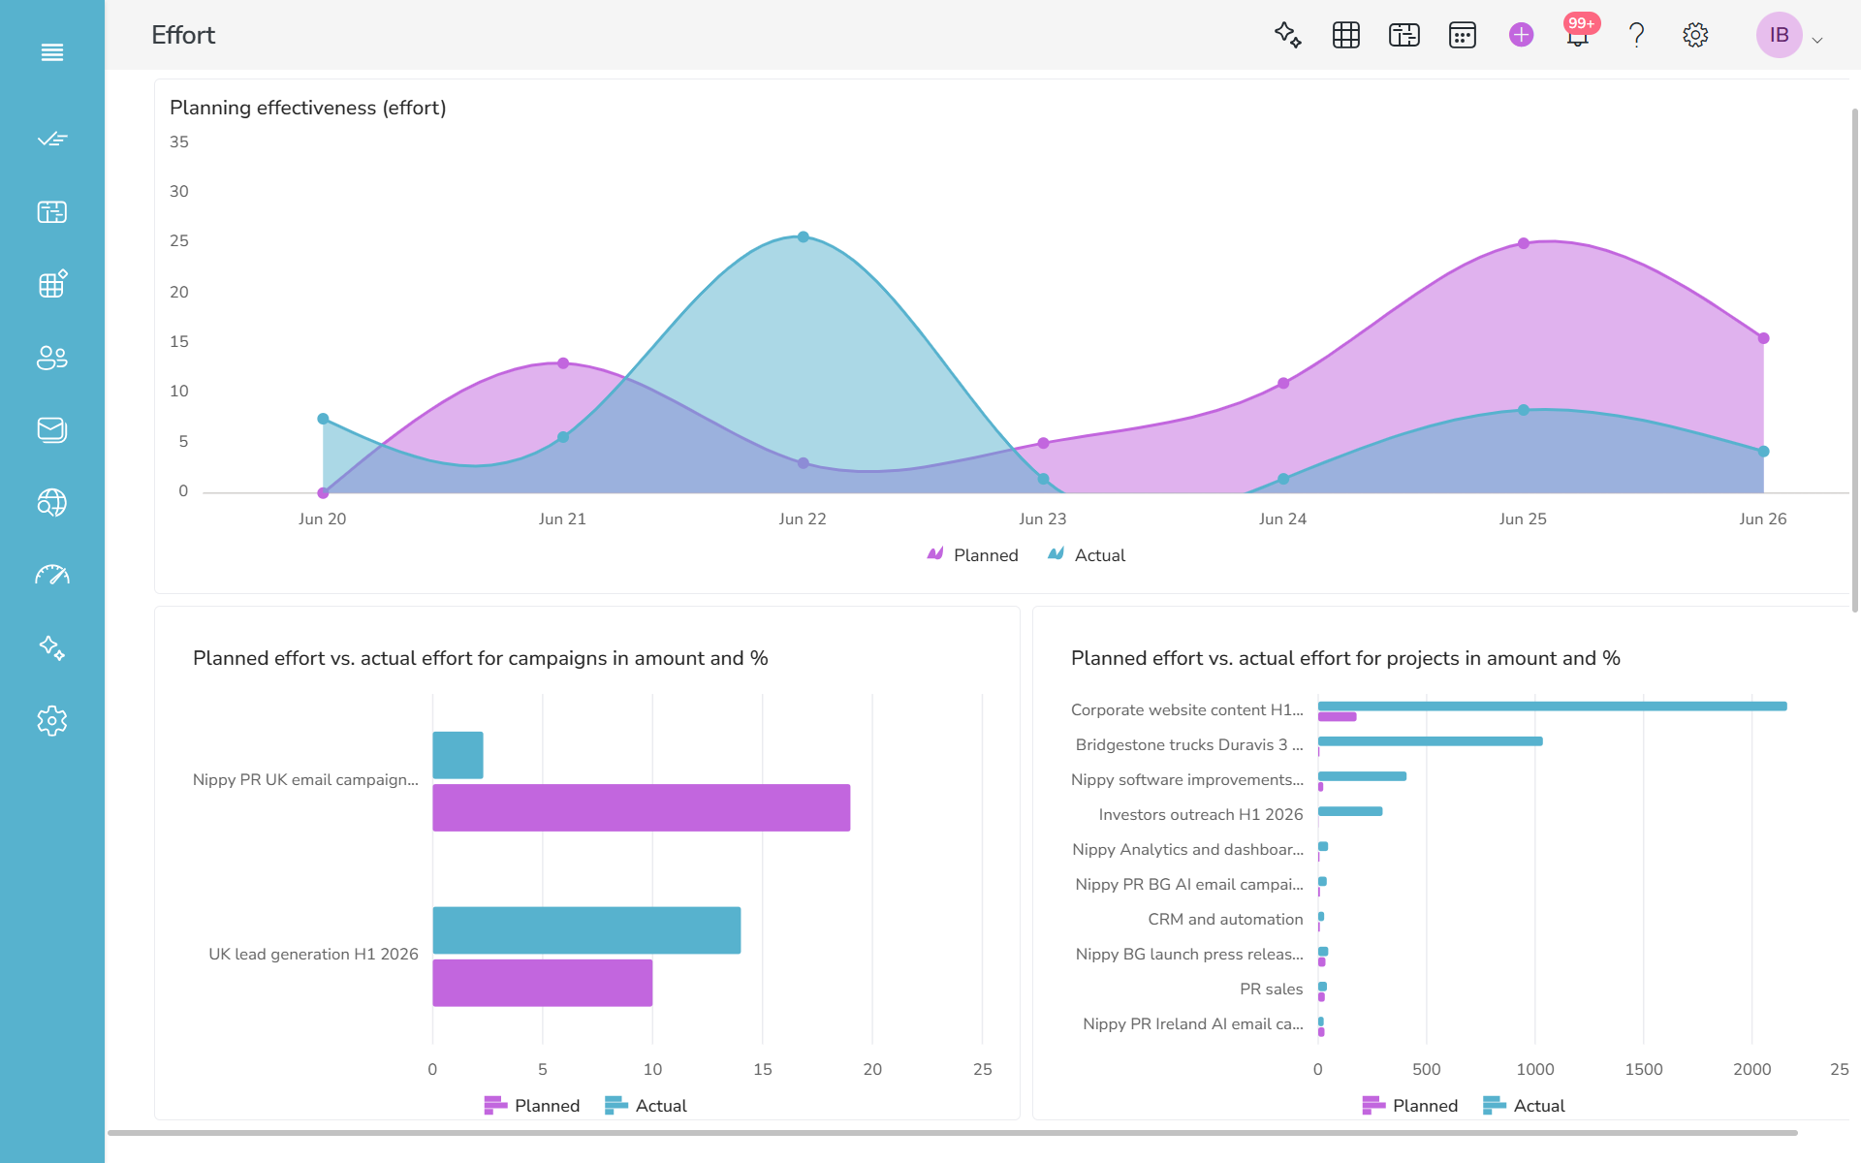Click Planned bar for Nippy PR UK email campaign
The image size is (1861, 1163).
tap(642, 807)
